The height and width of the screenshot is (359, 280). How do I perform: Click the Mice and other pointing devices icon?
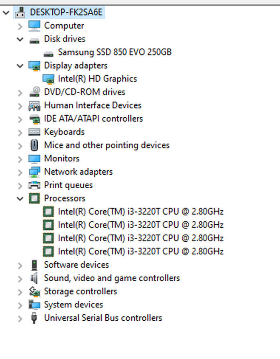(x=34, y=145)
